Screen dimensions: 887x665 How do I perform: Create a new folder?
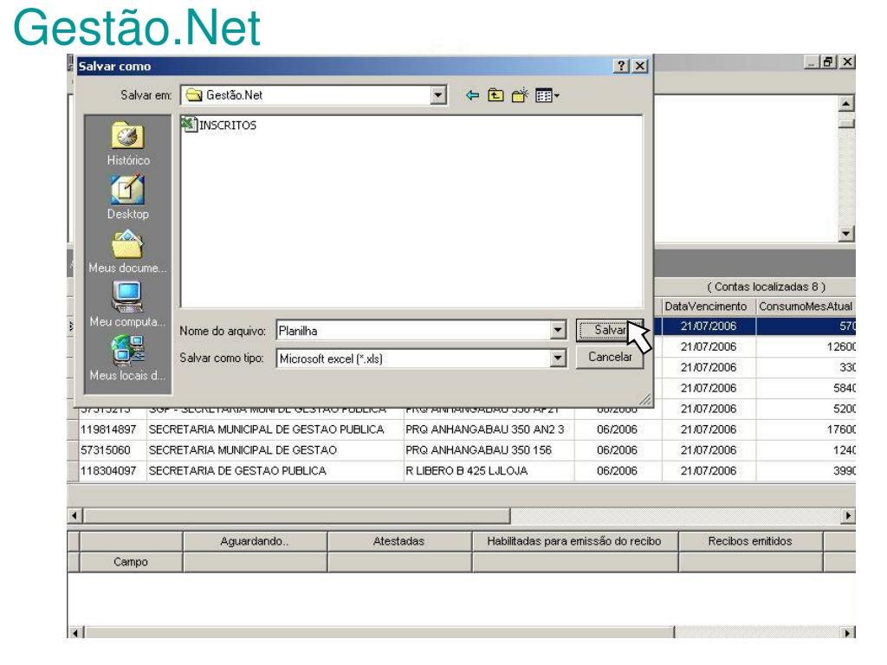(520, 95)
